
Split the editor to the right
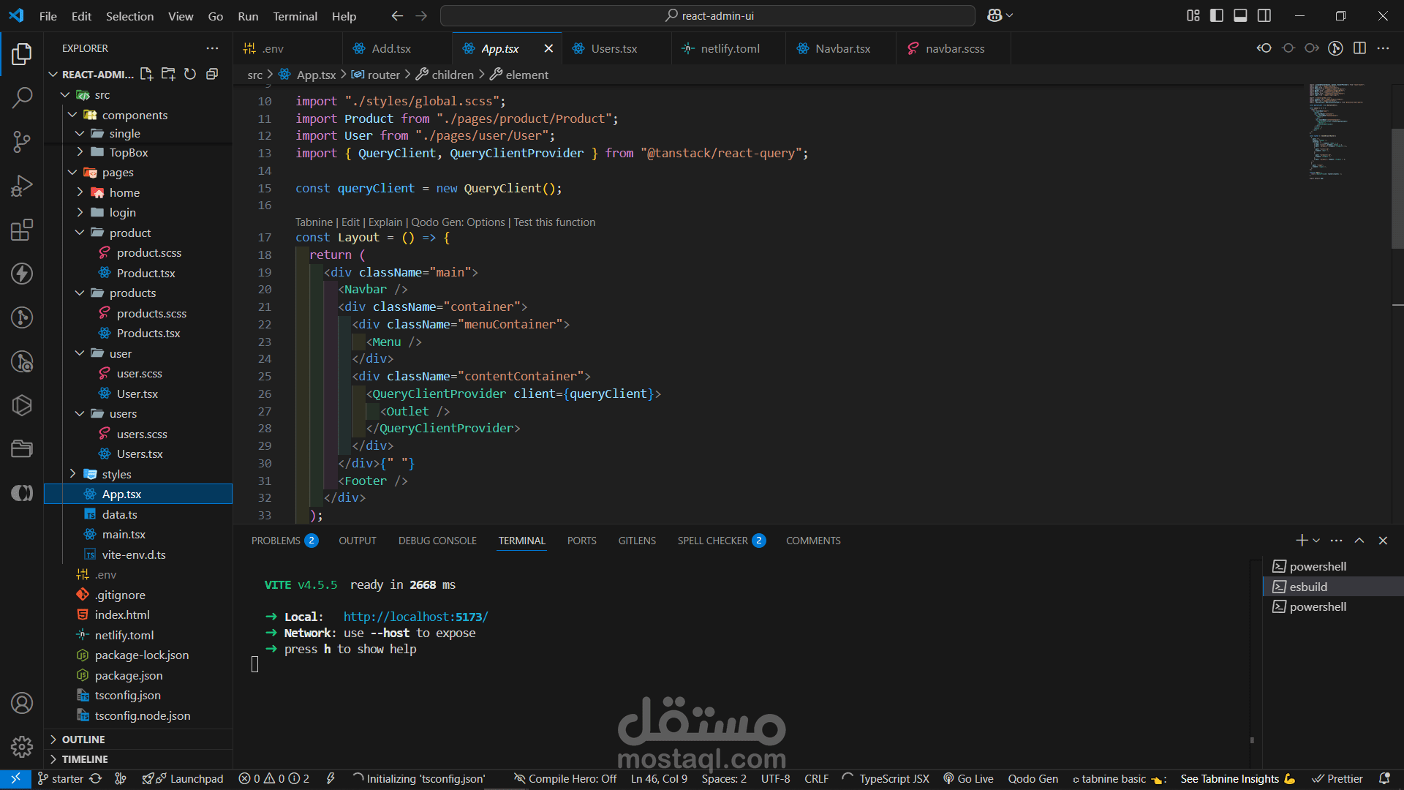1359,48
